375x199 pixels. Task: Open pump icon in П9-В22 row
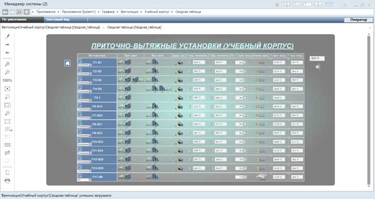tap(180, 133)
